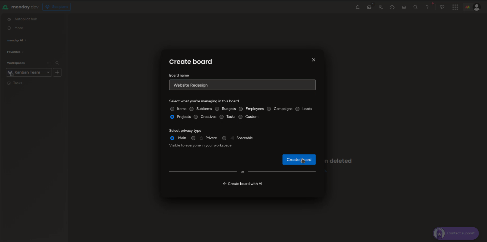Viewport: 487px width, 242px height.
Task: Select the Creatives radio option
Action: pyautogui.click(x=196, y=117)
